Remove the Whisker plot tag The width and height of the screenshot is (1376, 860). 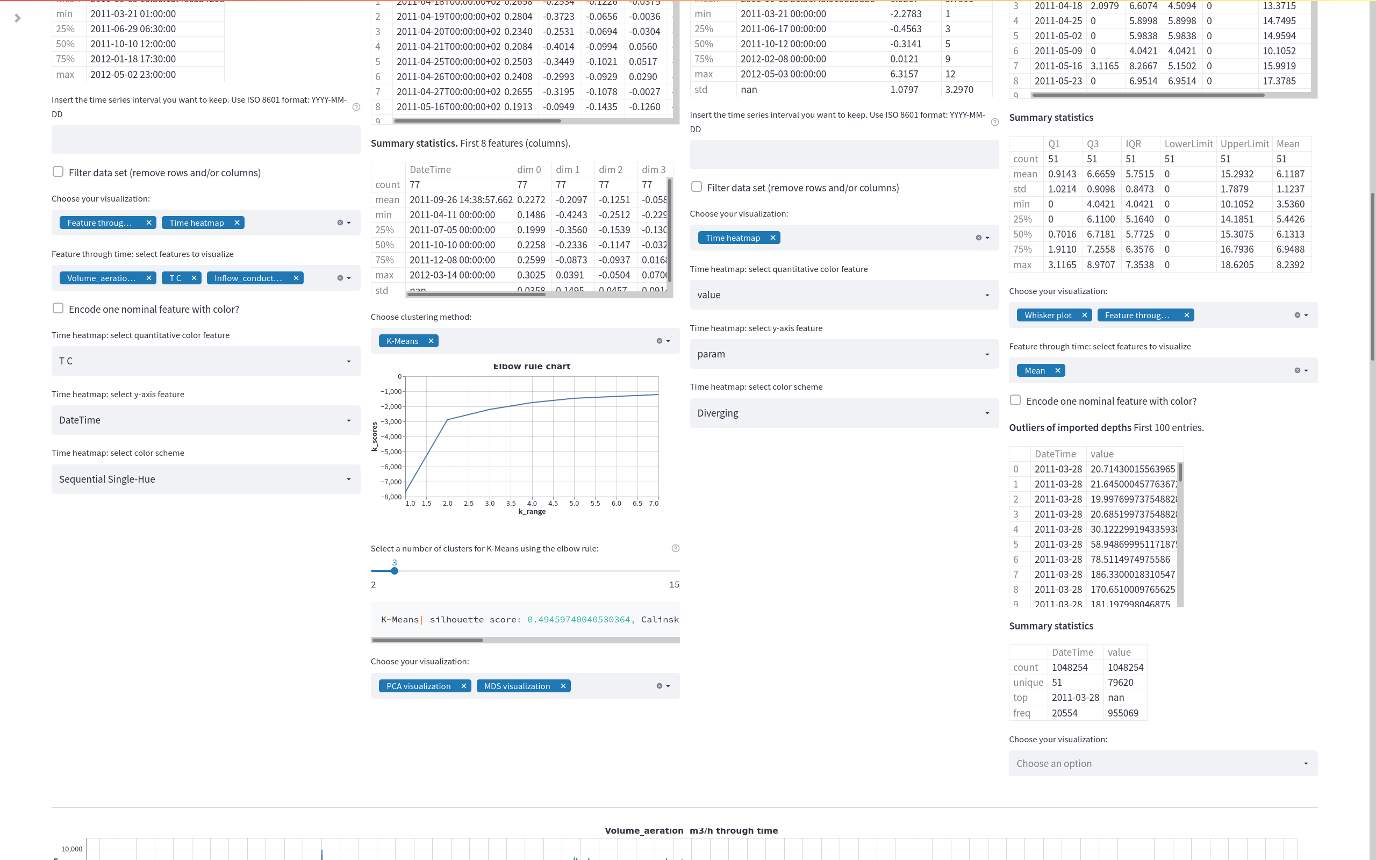pos(1084,315)
